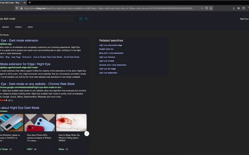Open 'Eye - Dark mode extension' result
This screenshot has height=155, width=249.
(x=19, y=40)
